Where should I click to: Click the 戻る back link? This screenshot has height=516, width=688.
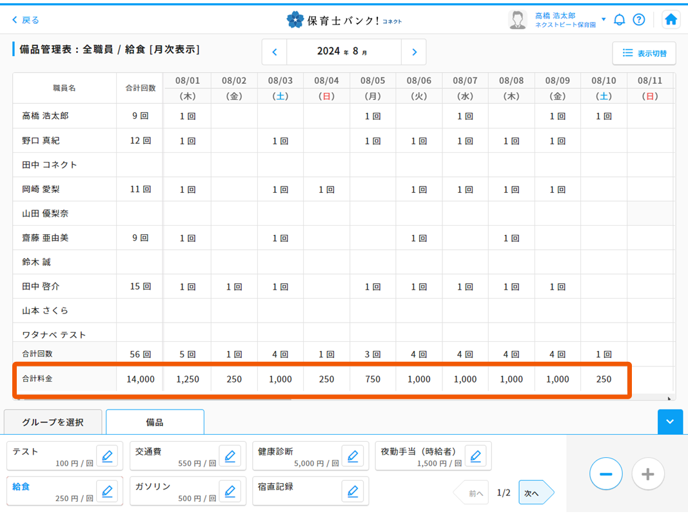coord(26,20)
